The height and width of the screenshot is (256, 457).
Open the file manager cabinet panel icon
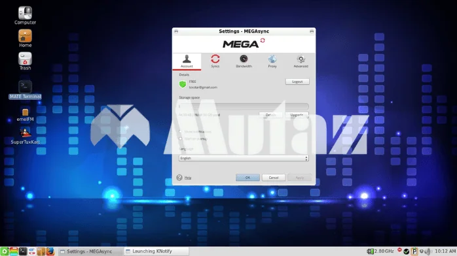click(x=41, y=251)
